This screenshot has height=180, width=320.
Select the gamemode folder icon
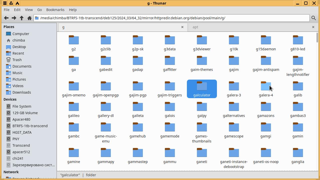(170, 127)
